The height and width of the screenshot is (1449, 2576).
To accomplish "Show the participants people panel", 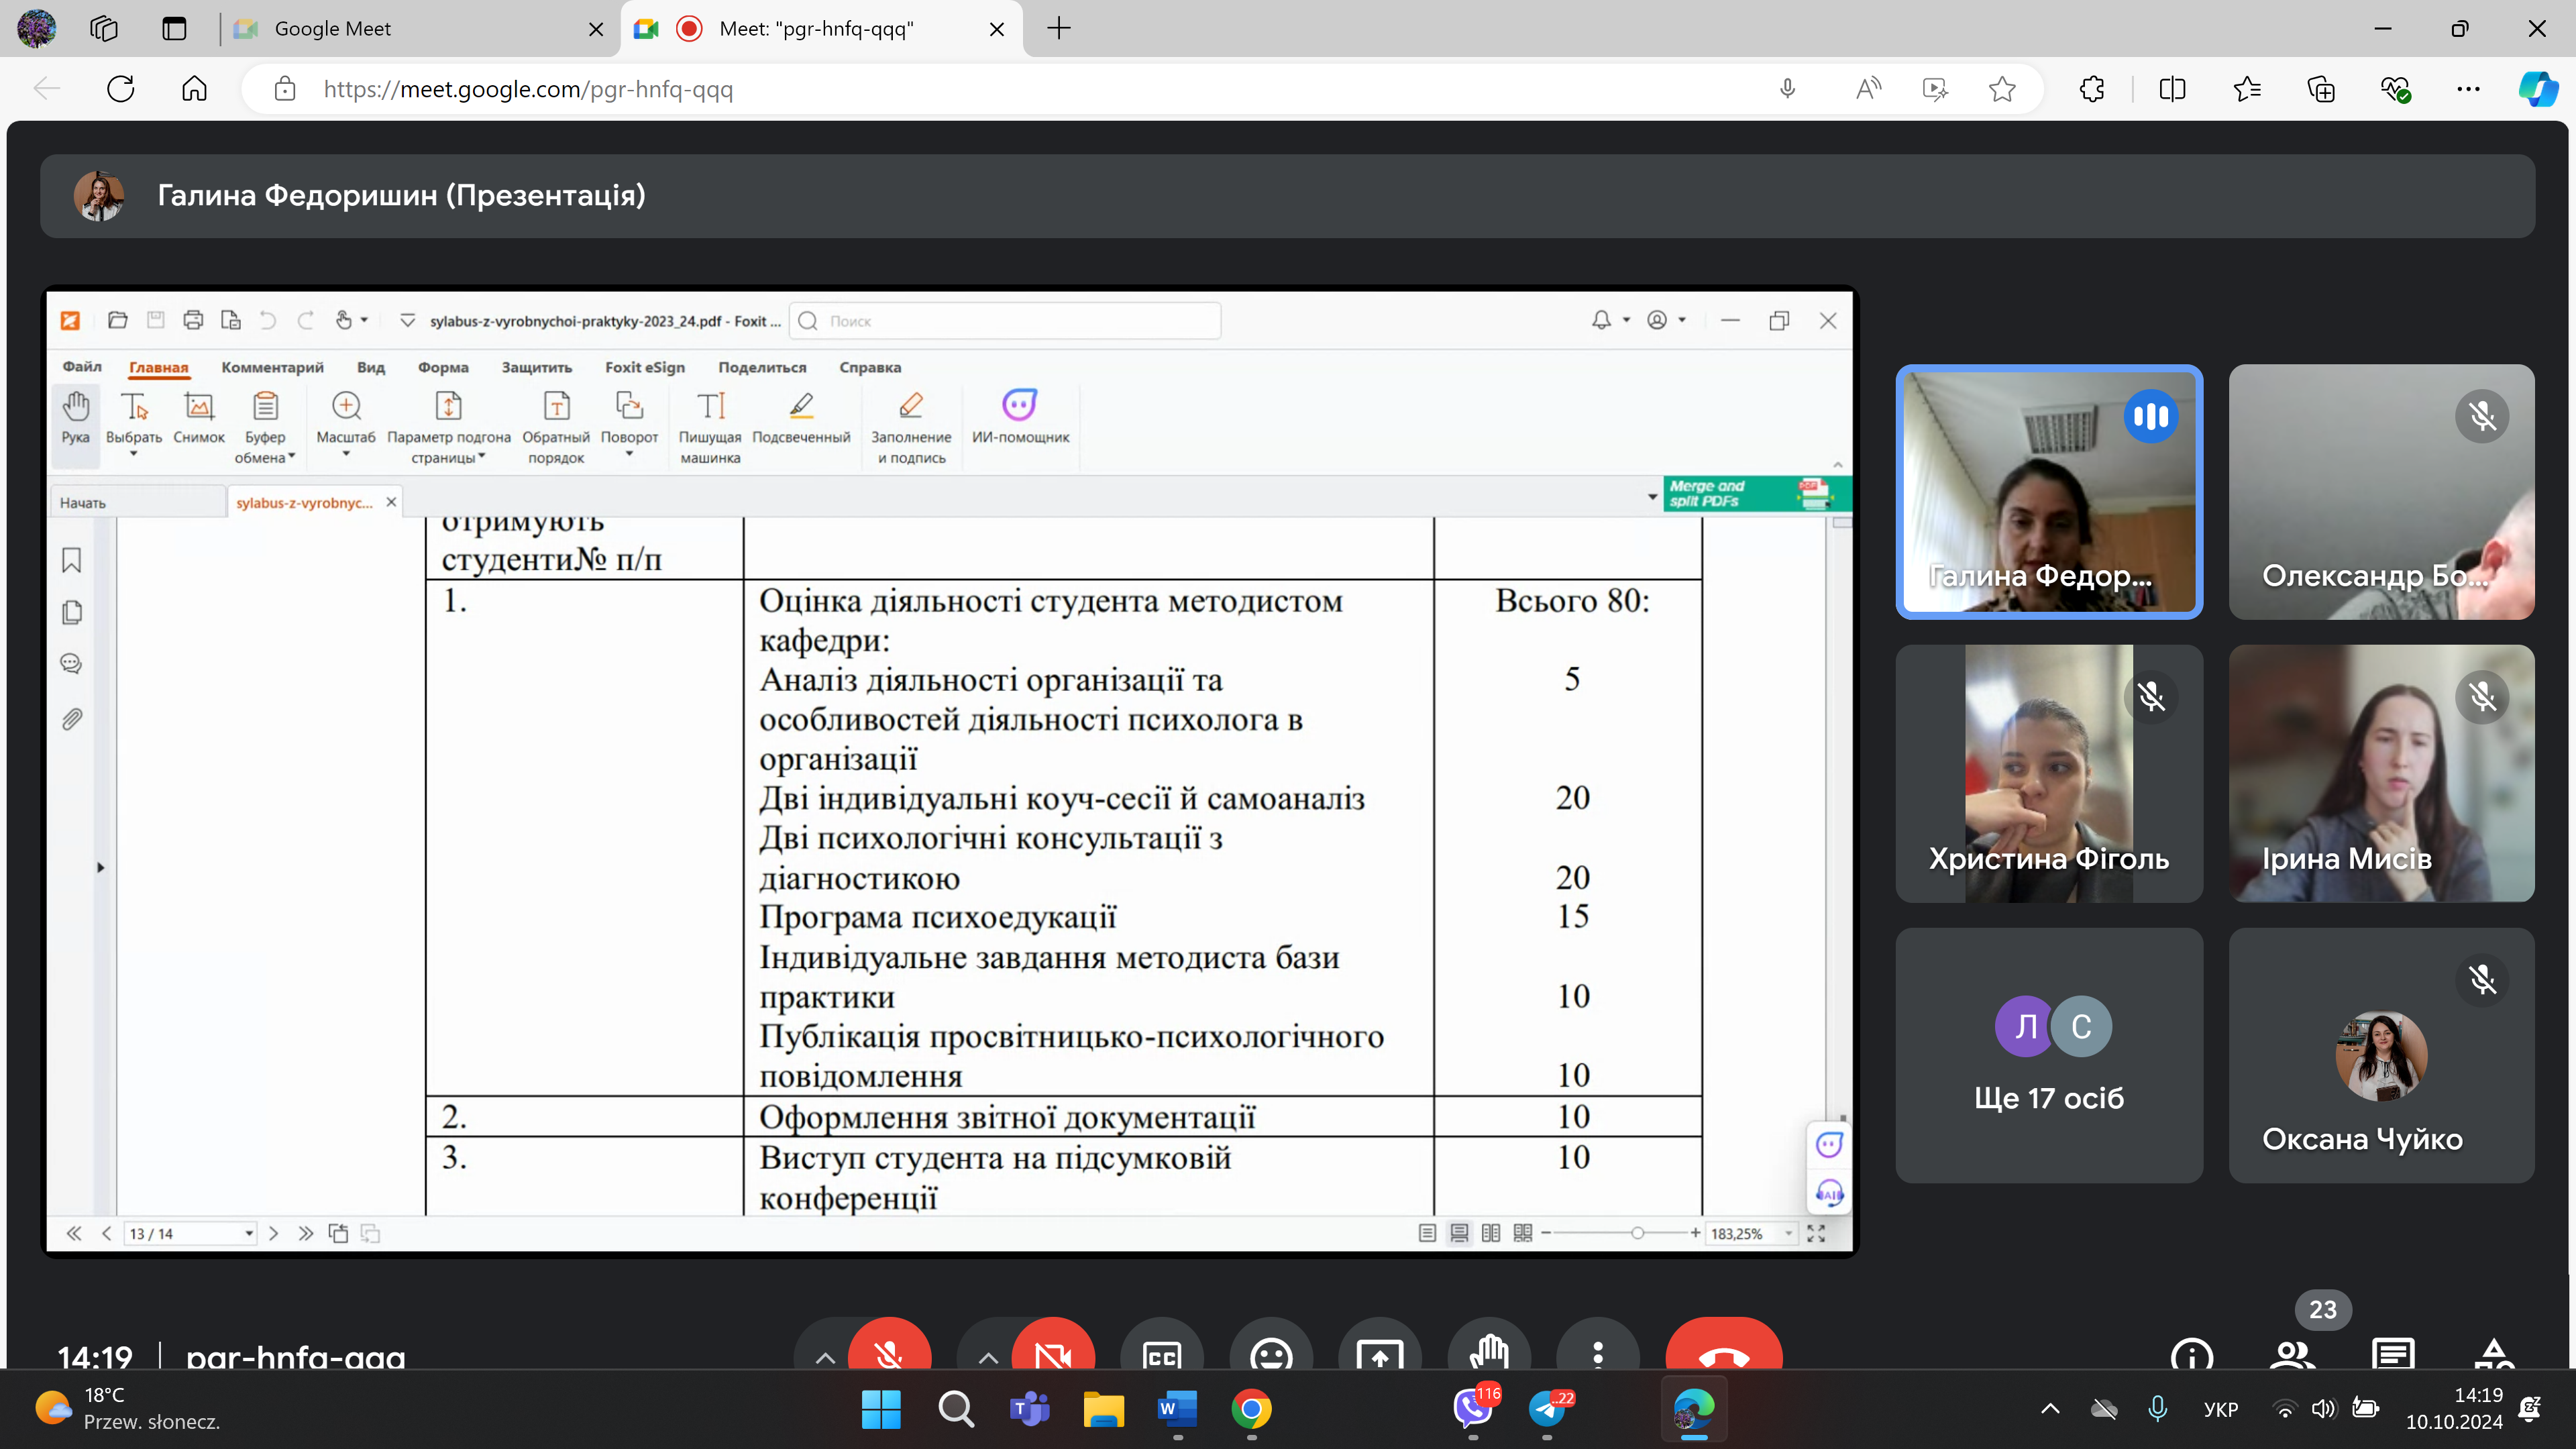I will coord(2292,1356).
